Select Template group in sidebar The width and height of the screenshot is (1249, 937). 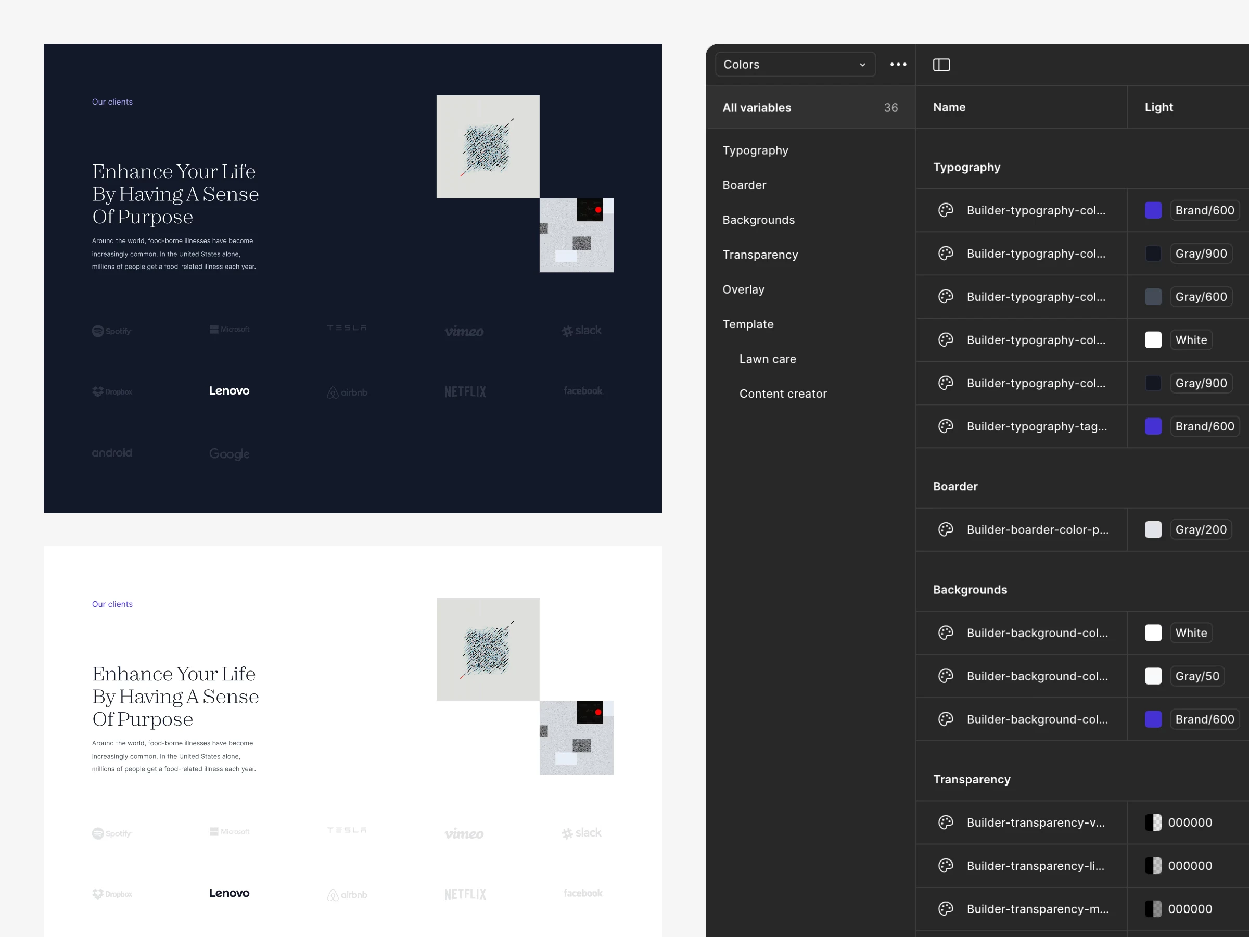748,324
